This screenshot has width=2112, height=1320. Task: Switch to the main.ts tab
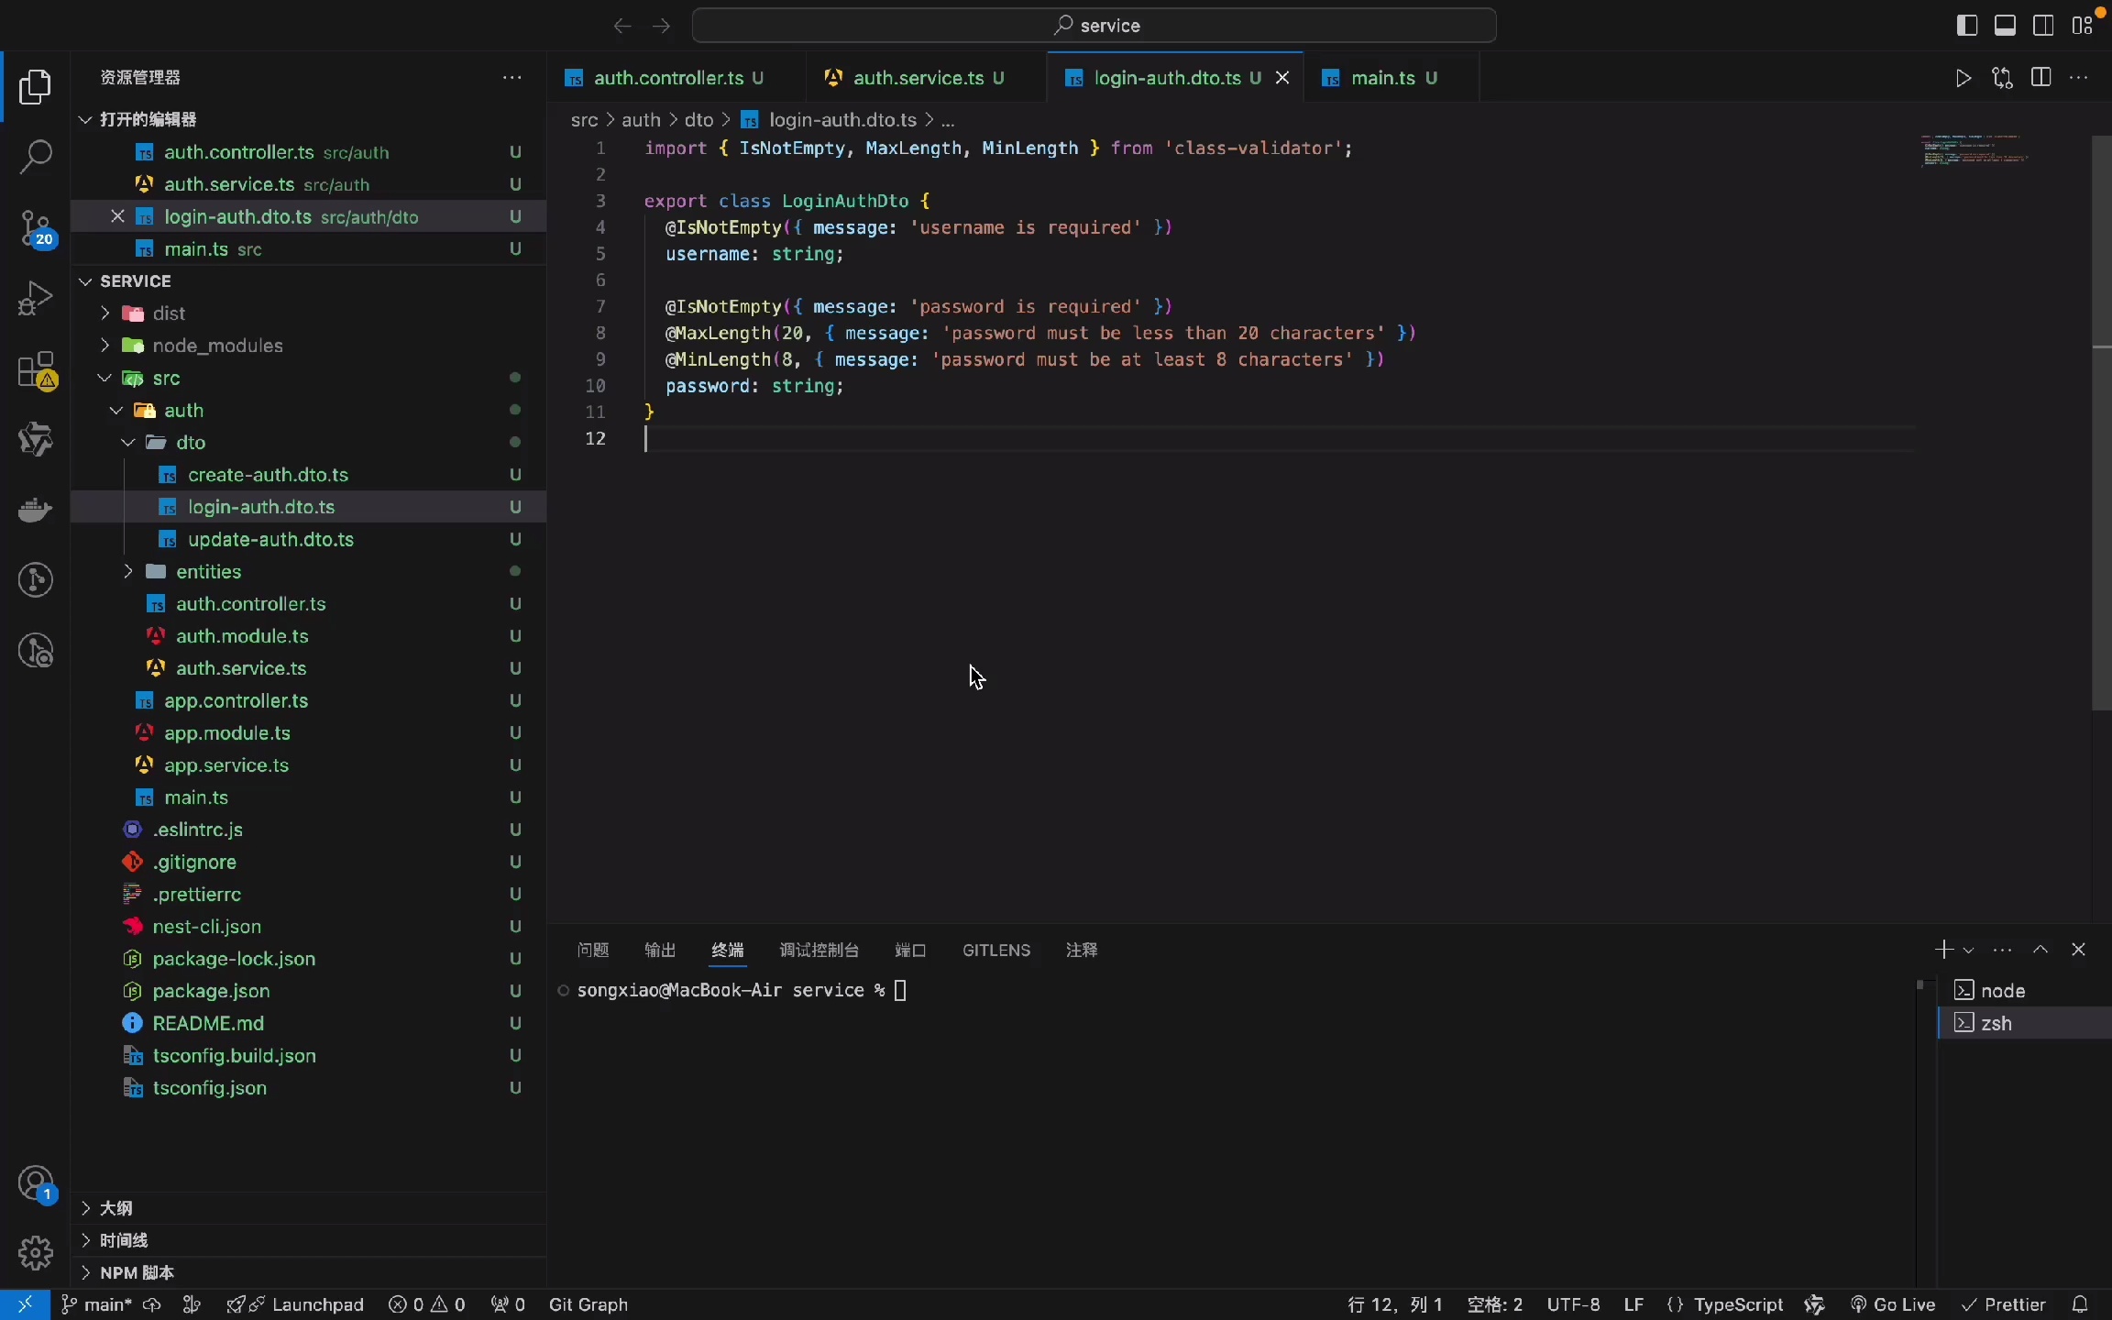[x=1386, y=78]
